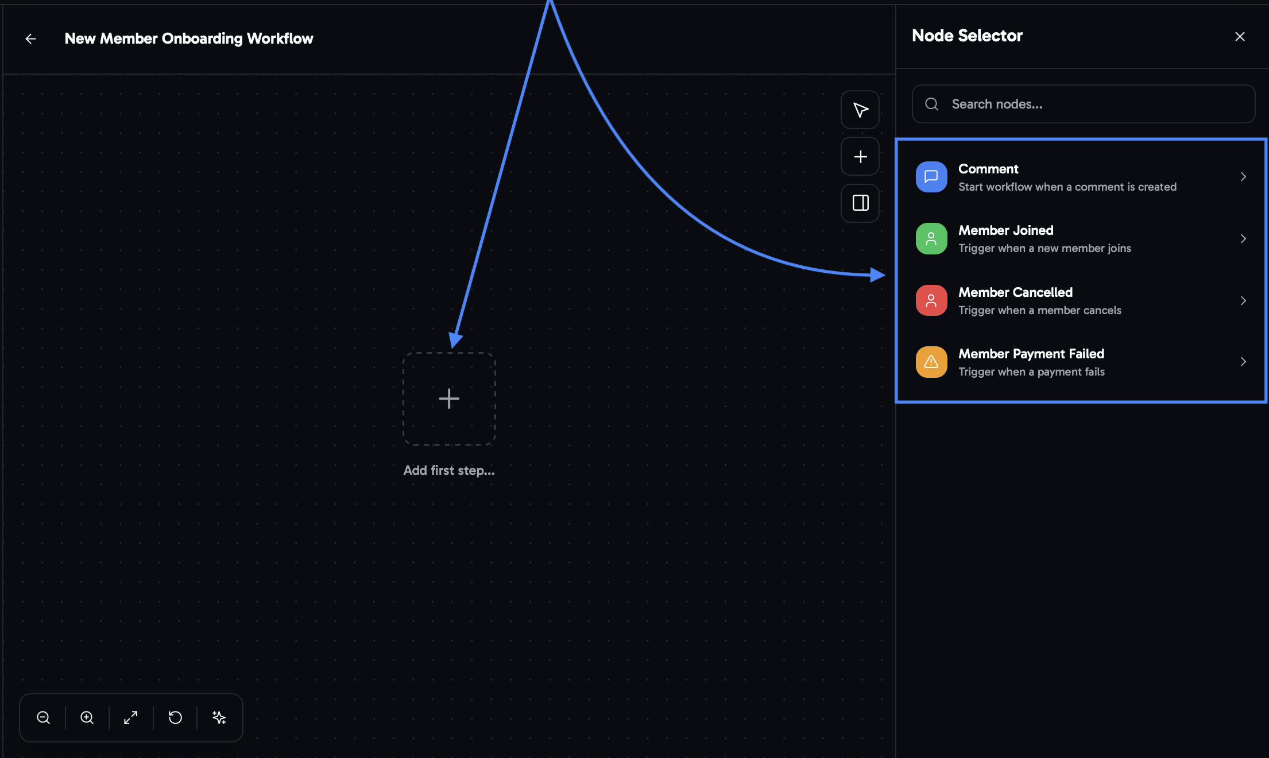The height and width of the screenshot is (758, 1269).
Task: Reset canvas view with rotate icon
Action: pos(175,718)
